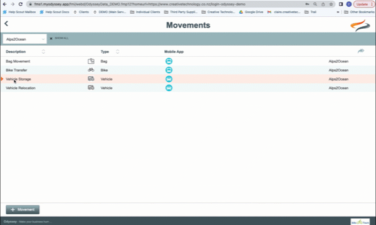Click the bike type icon for Bike Transfer

(91, 70)
